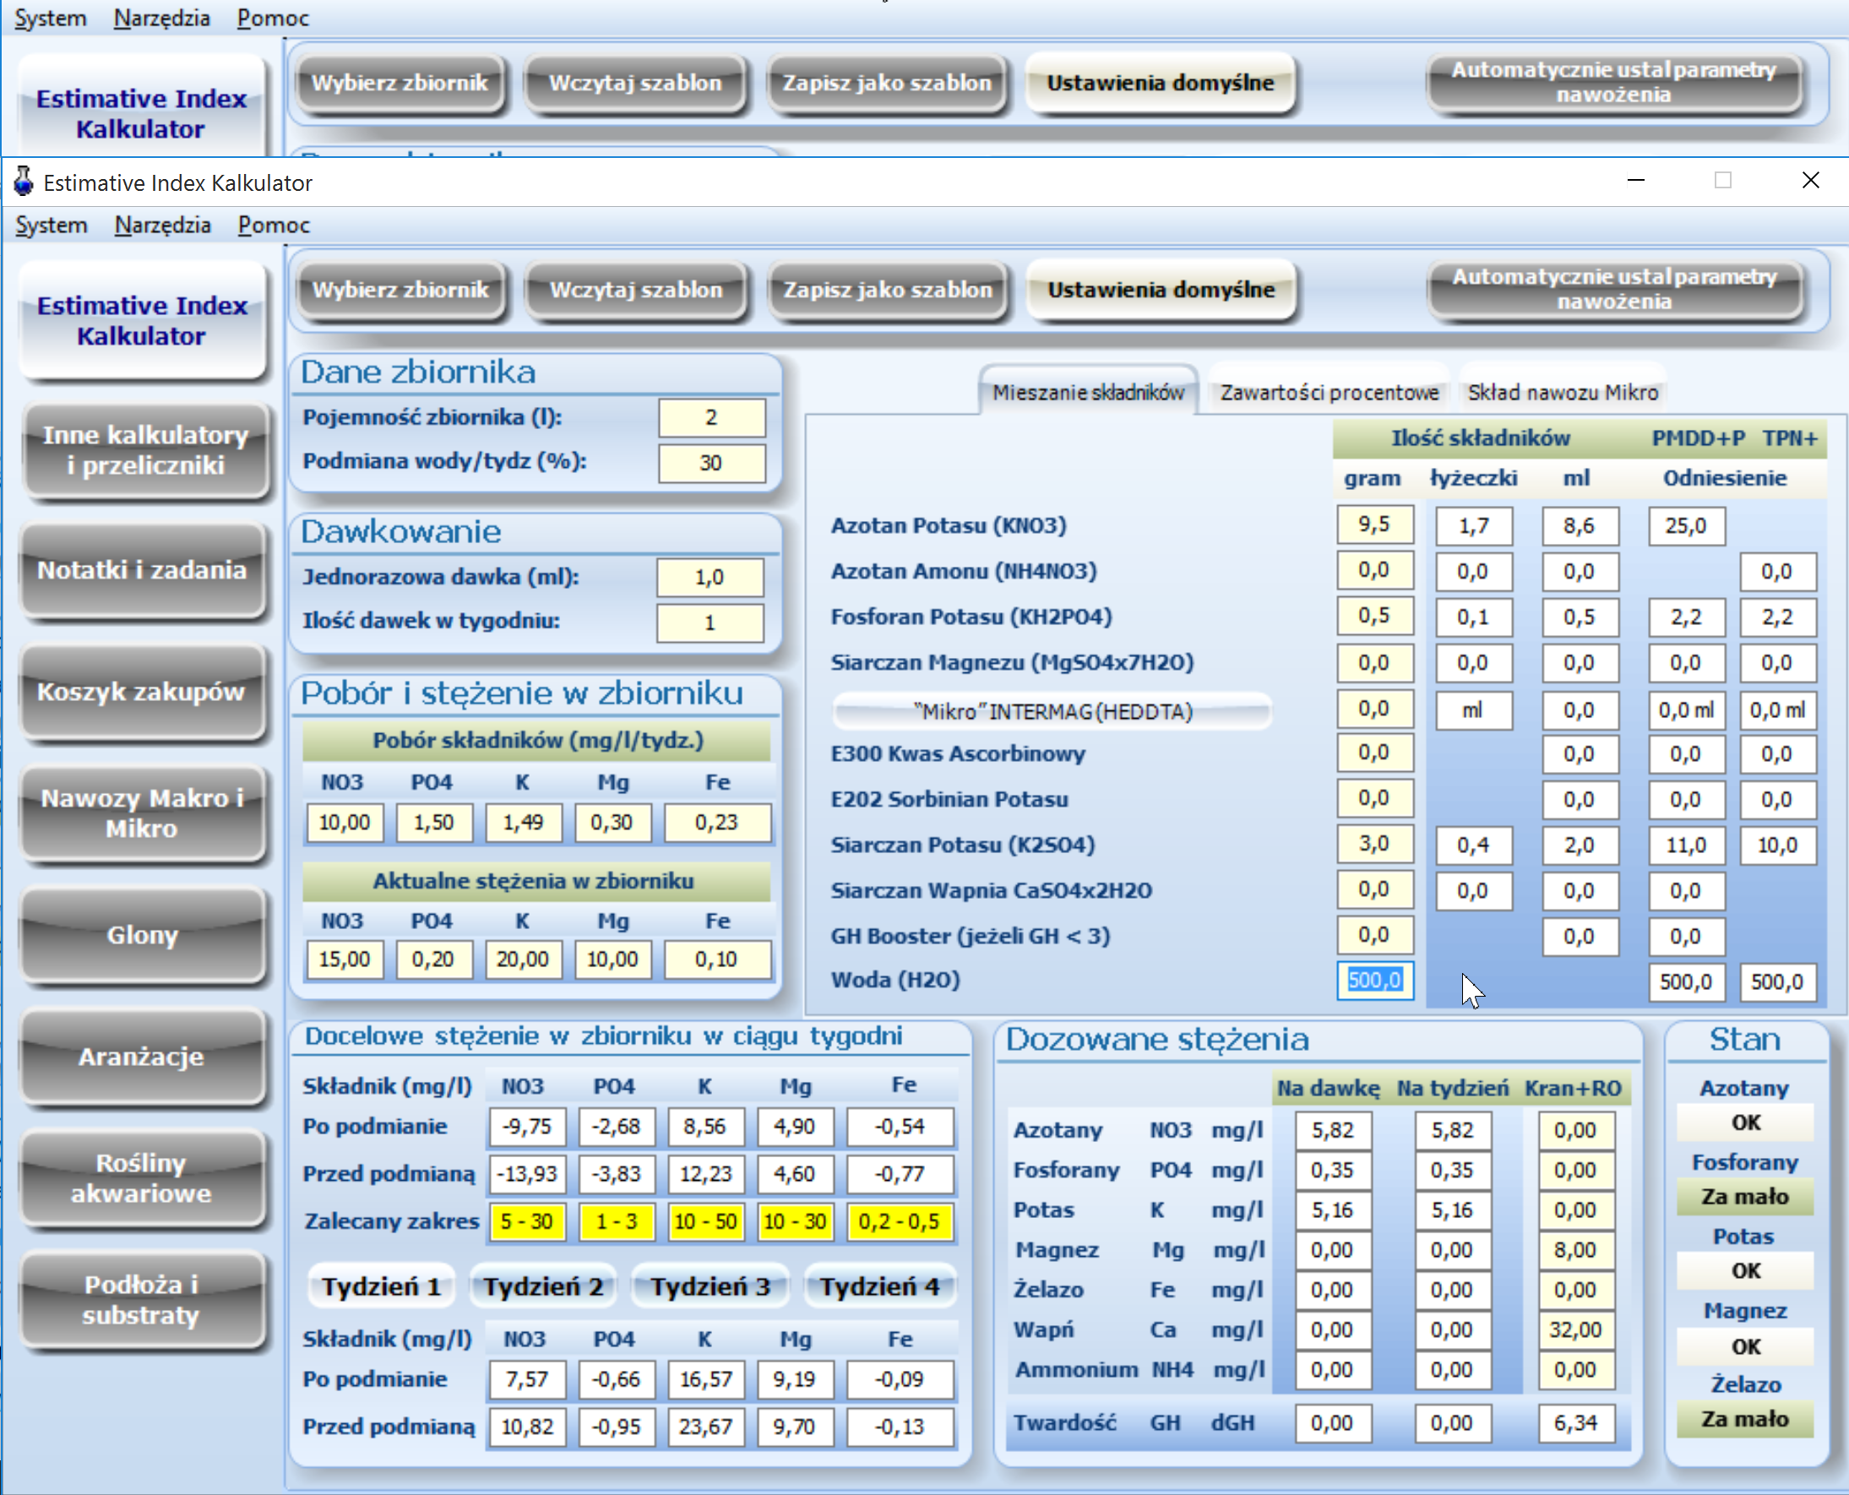
Task: Click NO3 field under Pobór składników
Action: [x=345, y=823]
